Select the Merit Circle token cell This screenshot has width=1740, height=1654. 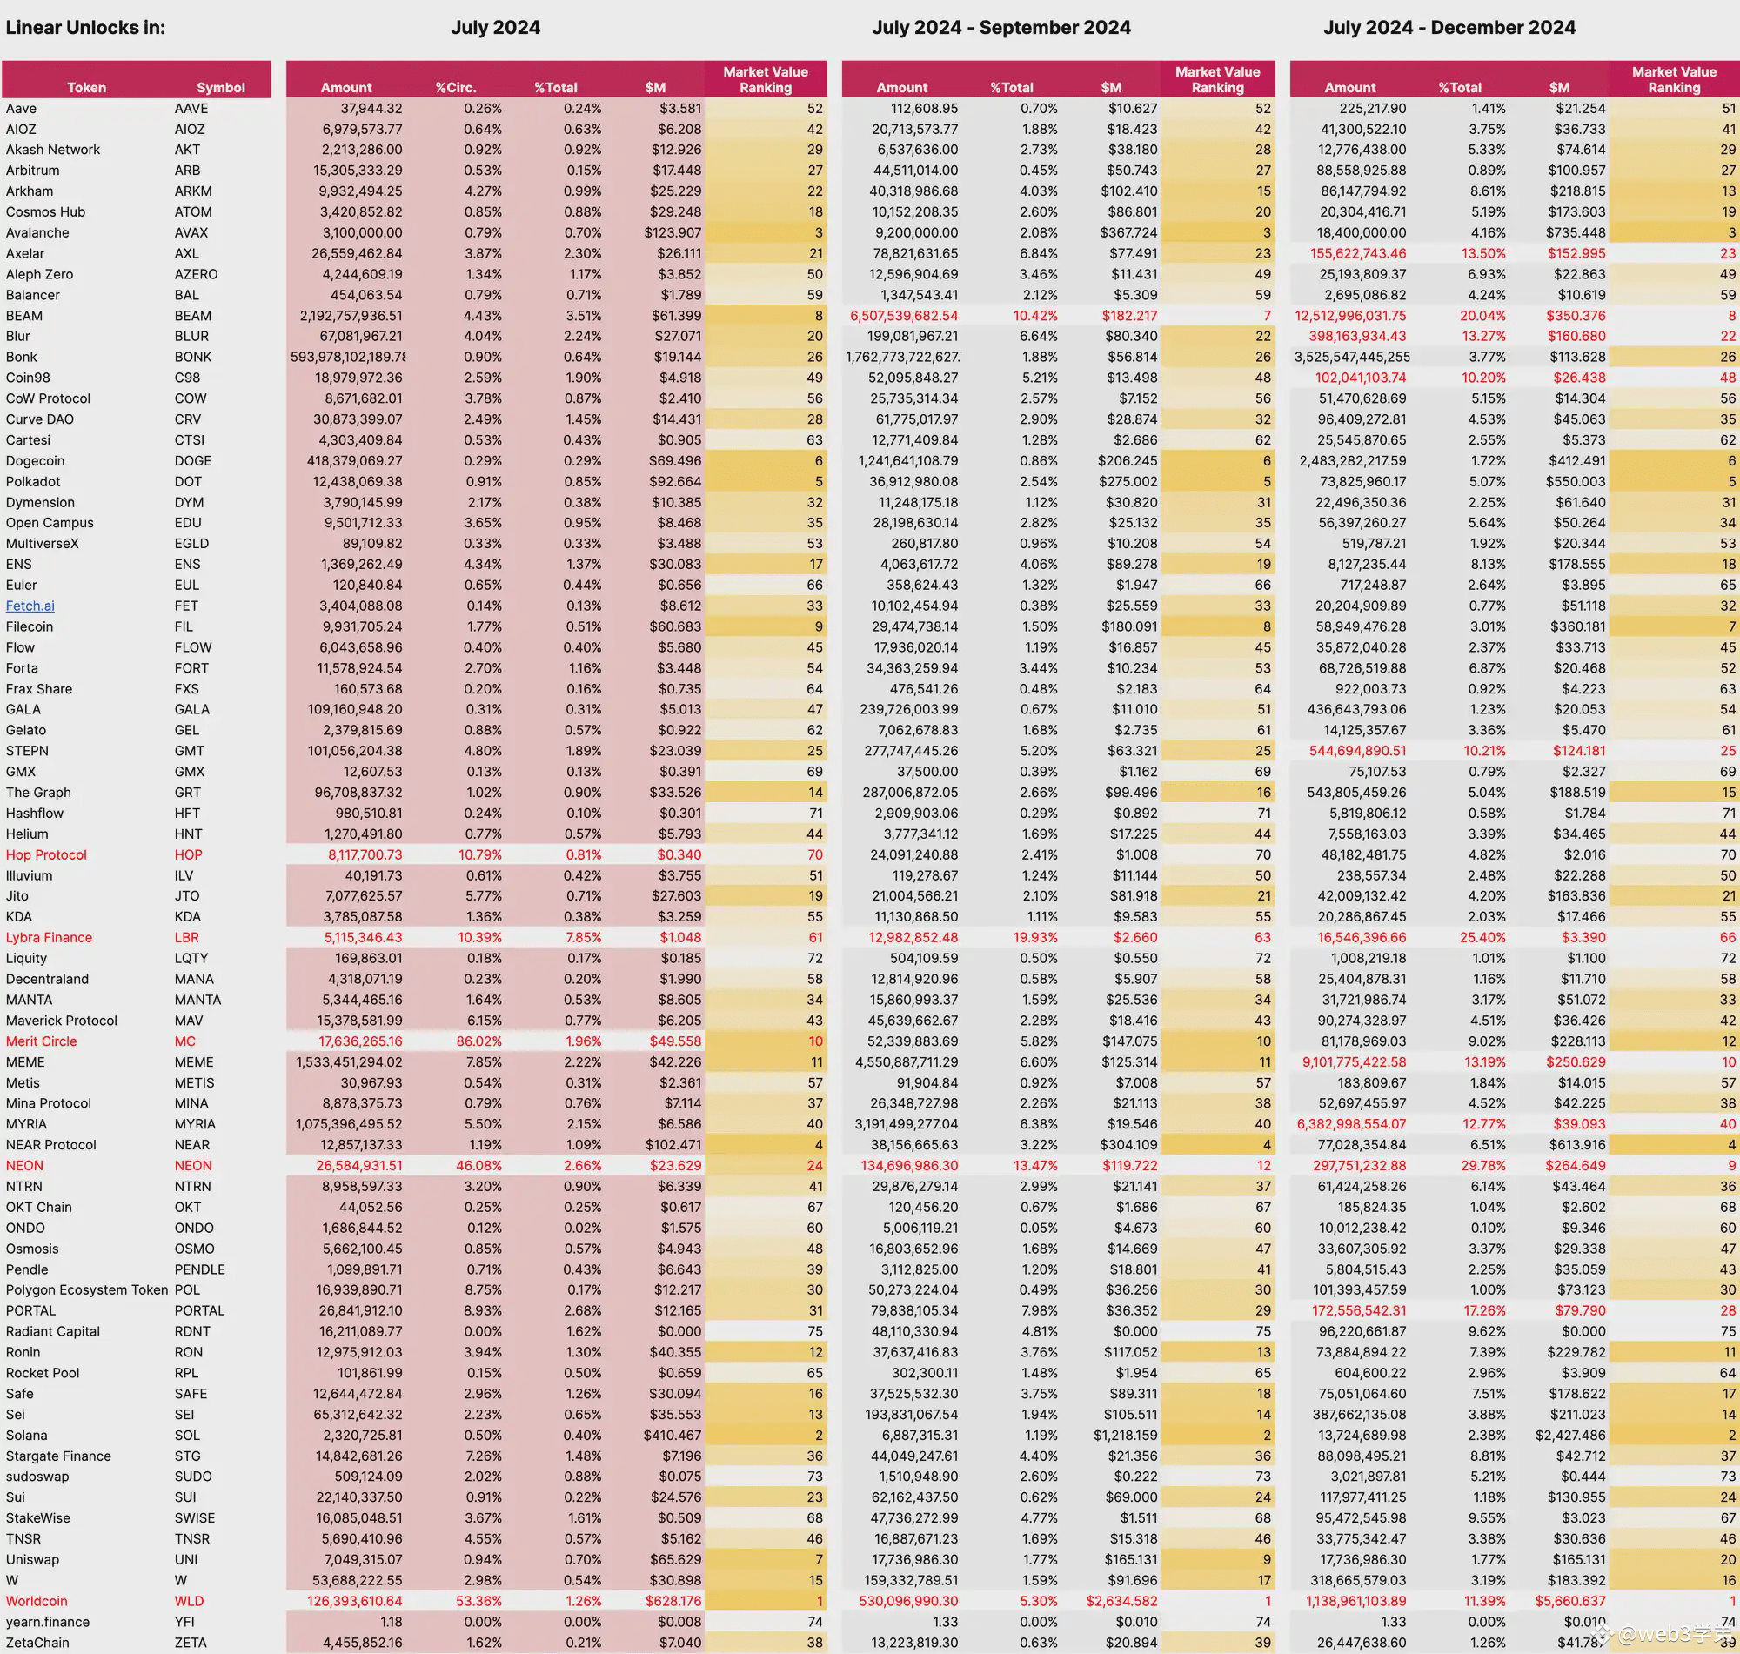coord(42,1041)
